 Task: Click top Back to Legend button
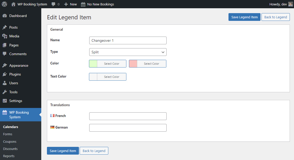click(x=276, y=17)
